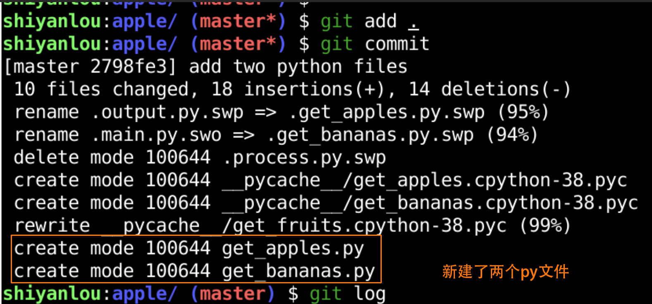Click the 'rename .output.py.swp => .get_apples.py.swp (95%)' line
The width and height of the screenshot is (652, 304).
281,112
